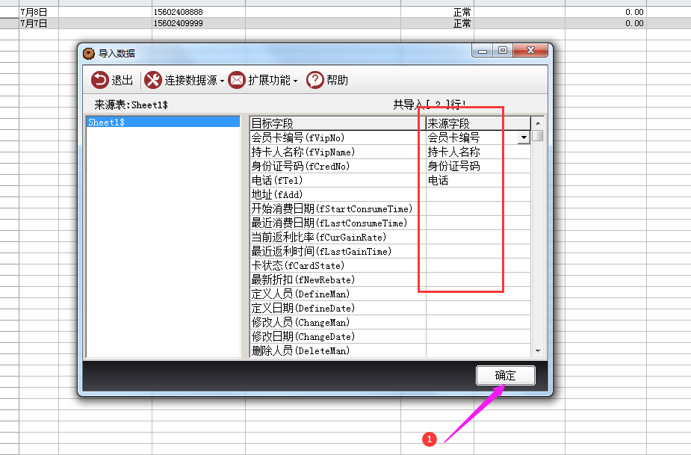Open the 扩展功能 dropdown arrow

295,81
